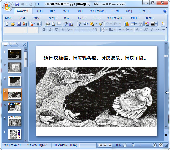Open Customize Quick Access Toolbar arrow
This screenshot has height=150, width=170.
(x=38, y=4)
